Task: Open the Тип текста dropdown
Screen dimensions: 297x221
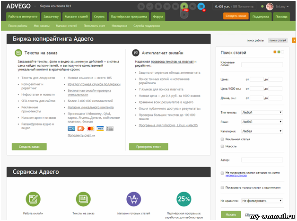Action: (262, 113)
